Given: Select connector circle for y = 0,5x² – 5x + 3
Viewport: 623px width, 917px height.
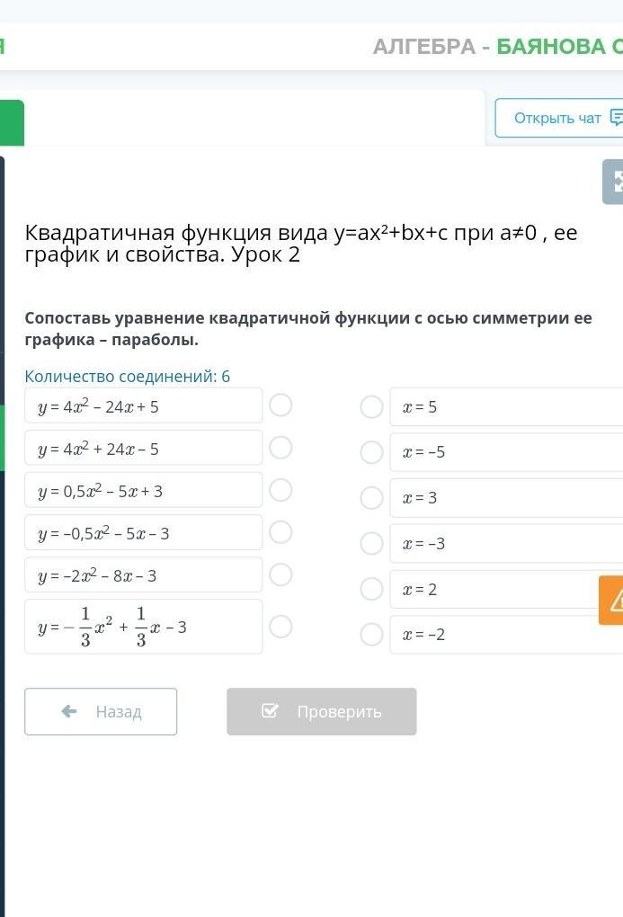Looking at the screenshot, I should point(280,490).
